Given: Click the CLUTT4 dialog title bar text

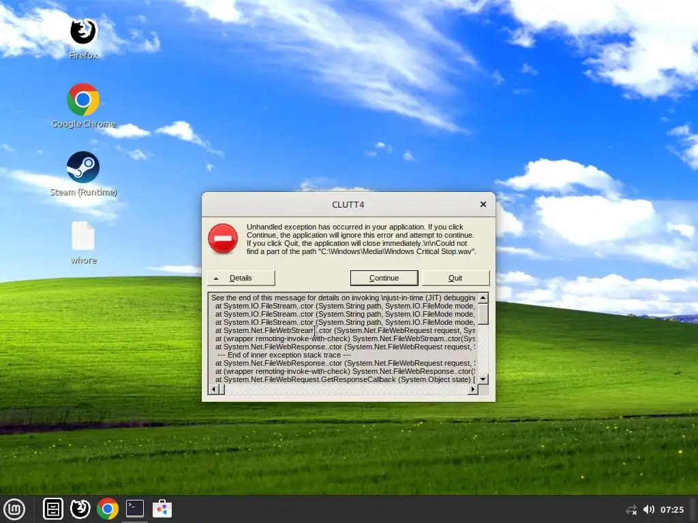Looking at the screenshot, I should tap(348, 204).
